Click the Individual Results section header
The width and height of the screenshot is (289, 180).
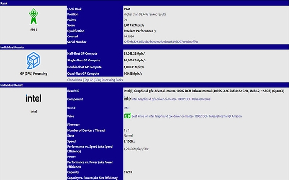[144, 47]
